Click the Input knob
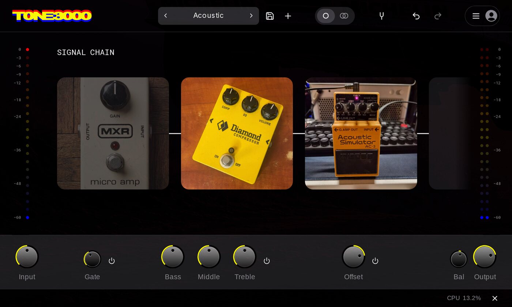Image resolution: width=512 pixels, height=307 pixels. click(x=27, y=257)
